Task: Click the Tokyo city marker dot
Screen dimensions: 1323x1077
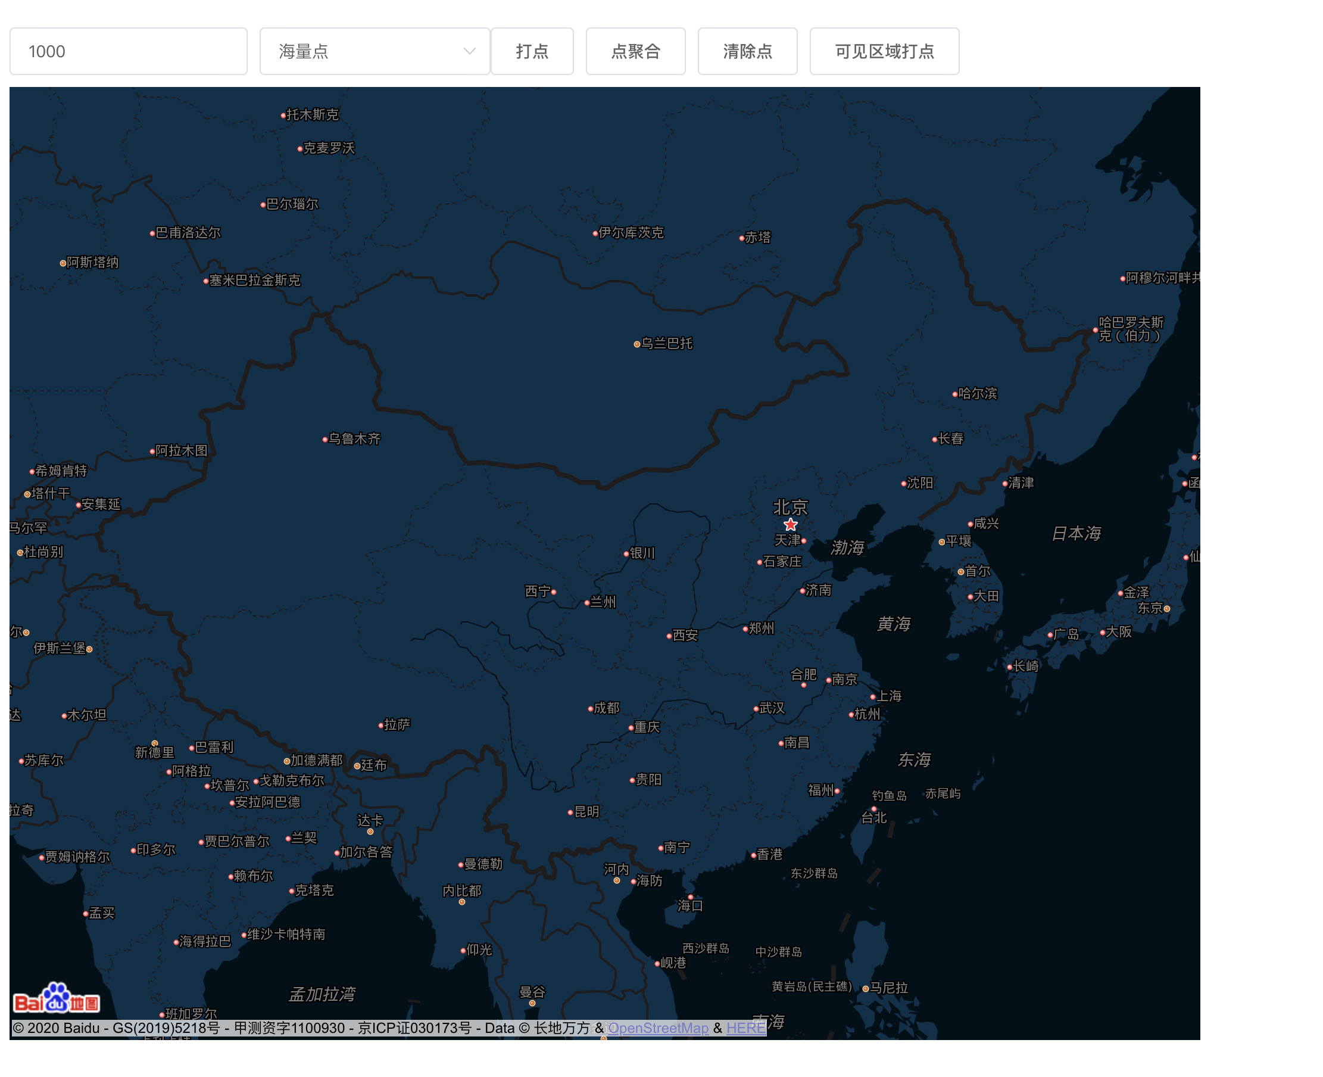Action: point(1167,609)
